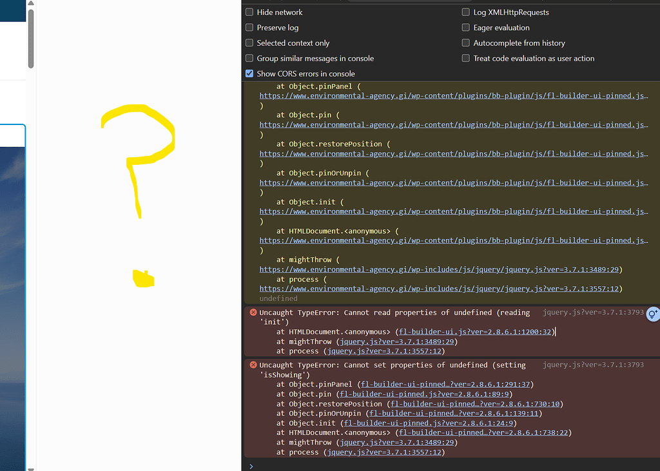This screenshot has height=471, width=660.
Task: Click the red error icon on the 'init' TypeError
Action: pos(253,312)
